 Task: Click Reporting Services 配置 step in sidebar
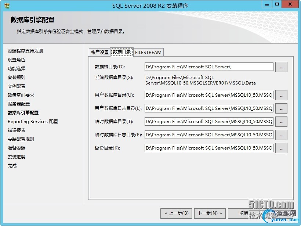(33, 122)
